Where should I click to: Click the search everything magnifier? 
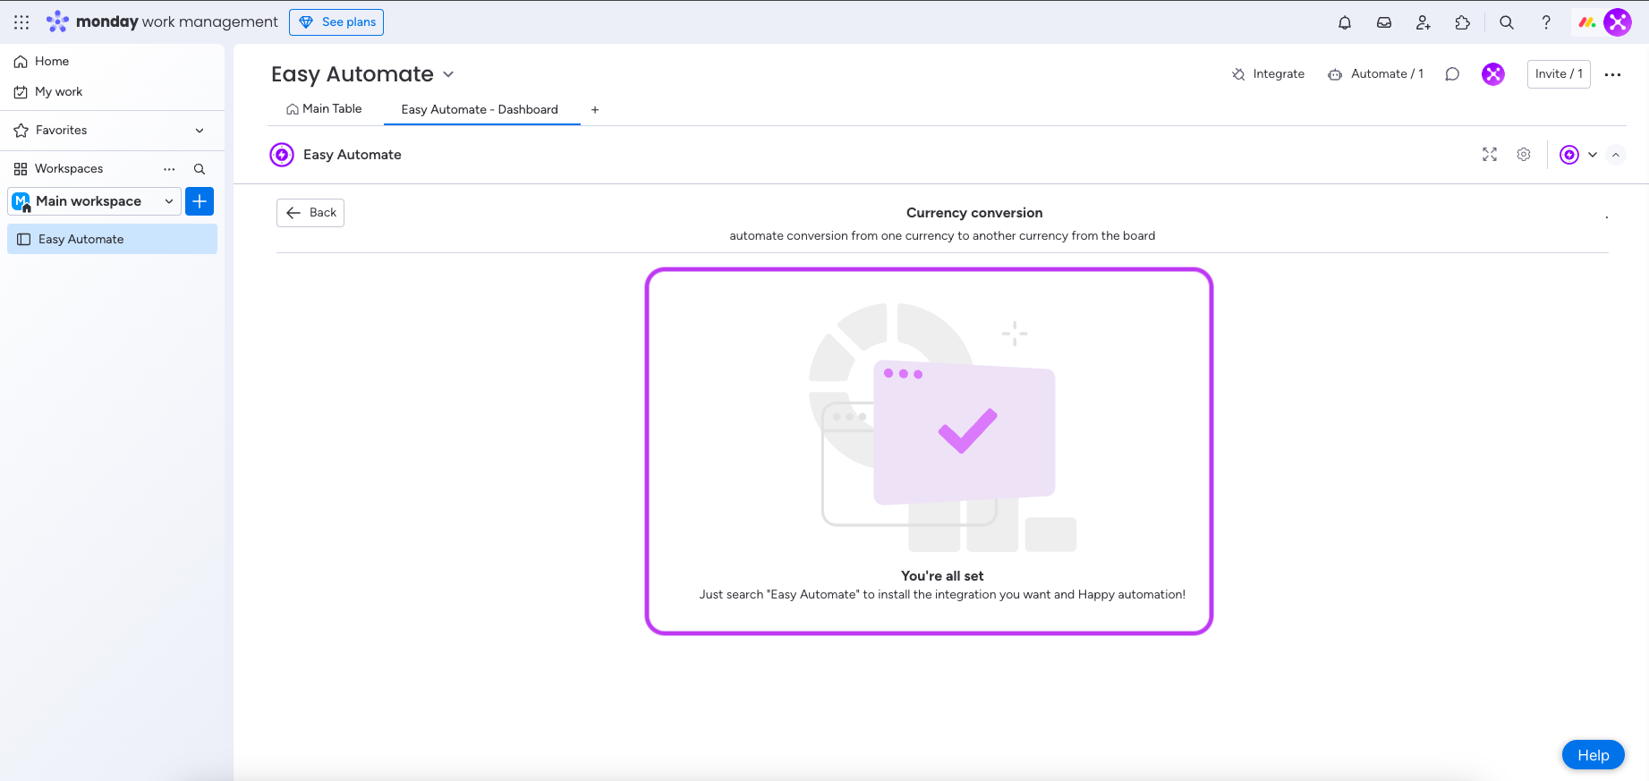pyautogui.click(x=1507, y=22)
